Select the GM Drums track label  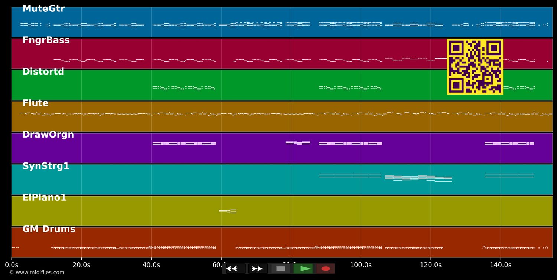point(49,230)
